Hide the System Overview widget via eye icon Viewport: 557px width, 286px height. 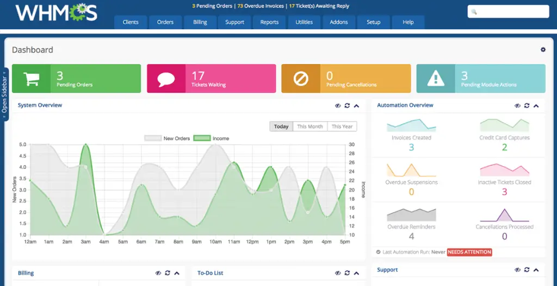click(x=338, y=106)
